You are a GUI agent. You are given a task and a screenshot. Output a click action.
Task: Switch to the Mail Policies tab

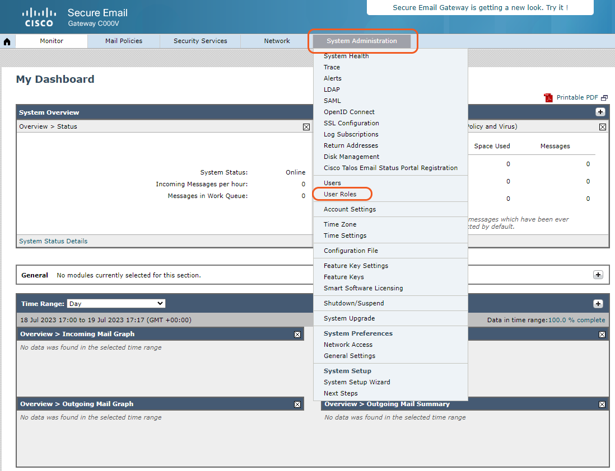(123, 41)
